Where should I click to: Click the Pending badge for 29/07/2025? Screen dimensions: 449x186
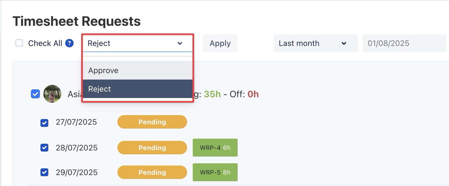click(152, 172)
